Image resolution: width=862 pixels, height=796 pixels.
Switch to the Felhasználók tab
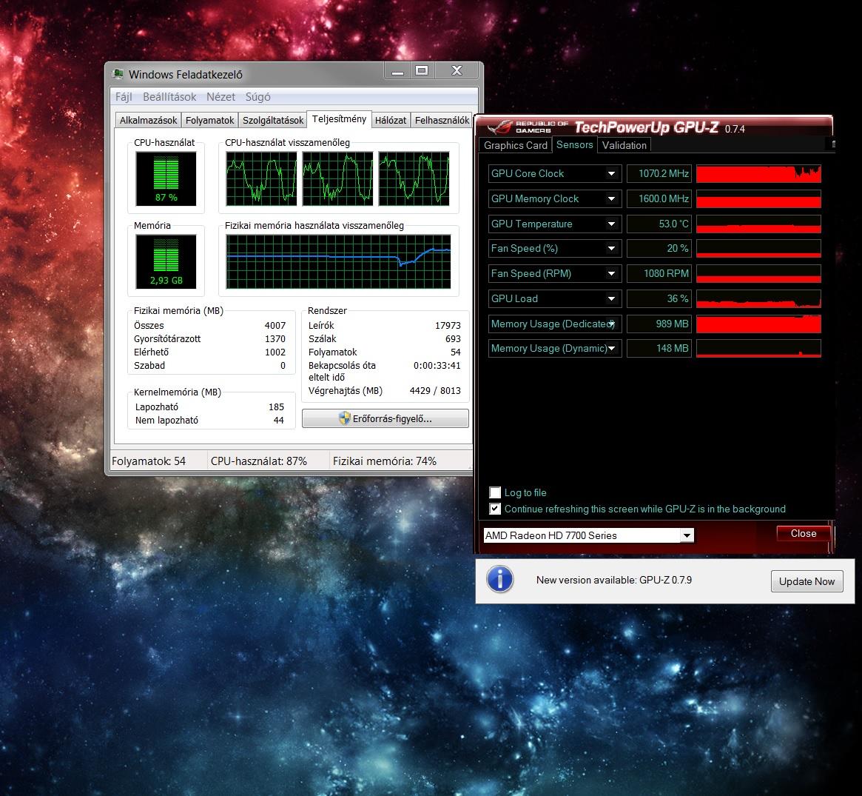[442, 120]
